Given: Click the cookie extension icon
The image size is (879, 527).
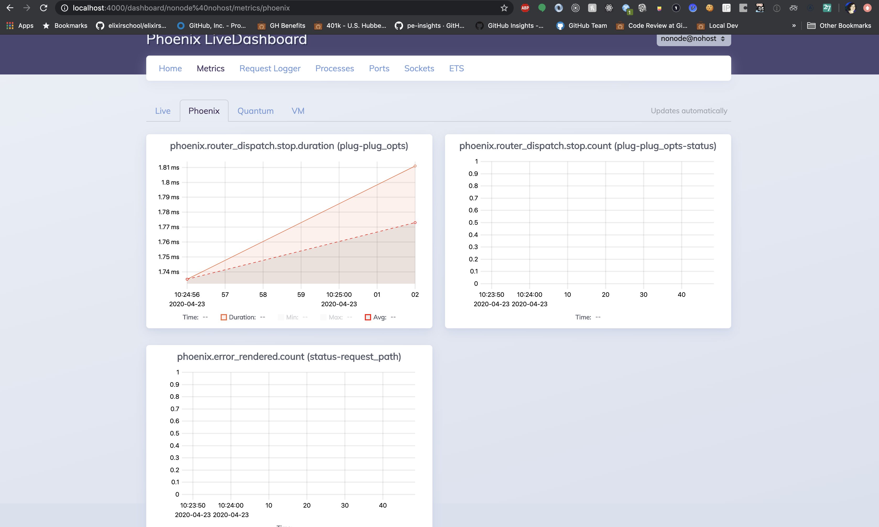Looking at the screenshot, I should 709,8.
